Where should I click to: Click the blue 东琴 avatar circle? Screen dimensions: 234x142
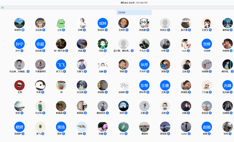tap(144, 85)
